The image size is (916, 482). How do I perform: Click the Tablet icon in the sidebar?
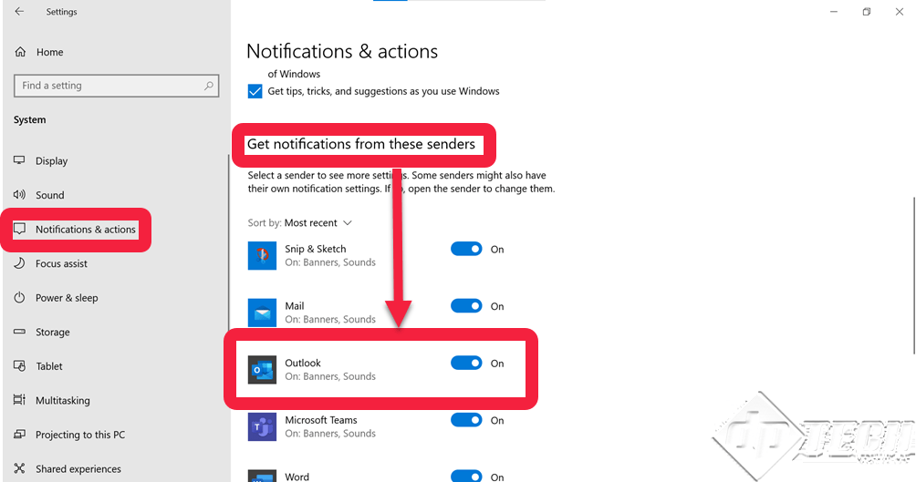[x=19, y=366]
